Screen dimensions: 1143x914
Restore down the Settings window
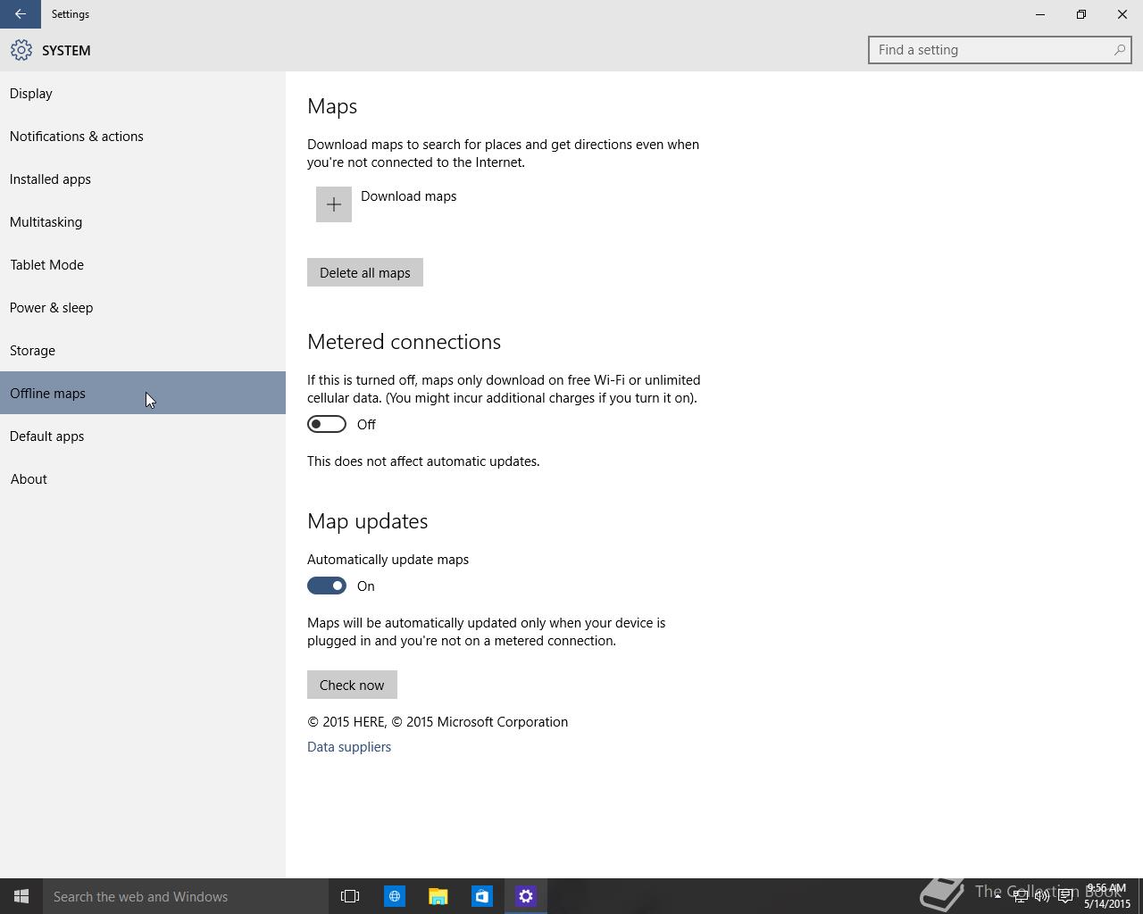tap(1081, 14)
